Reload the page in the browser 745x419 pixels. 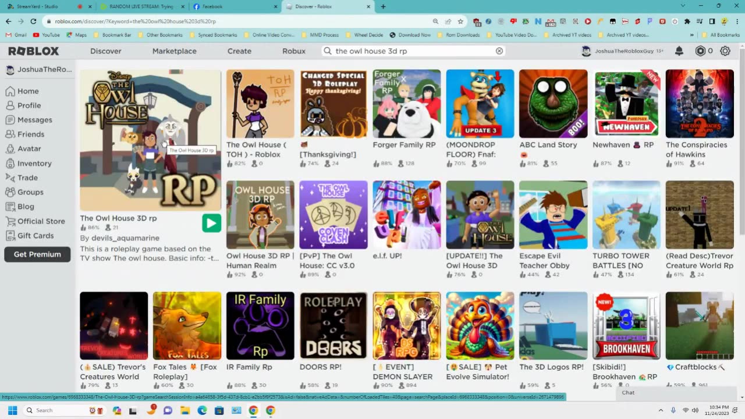(33, 21)
